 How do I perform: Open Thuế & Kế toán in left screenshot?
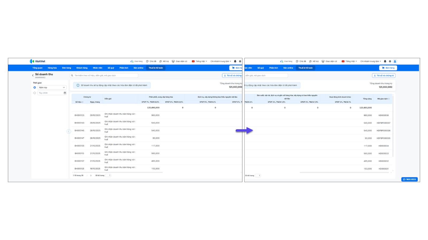click(x=156, y=68)
